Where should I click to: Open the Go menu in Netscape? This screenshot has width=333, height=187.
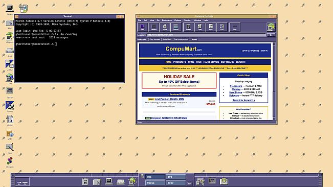(158, 20)
